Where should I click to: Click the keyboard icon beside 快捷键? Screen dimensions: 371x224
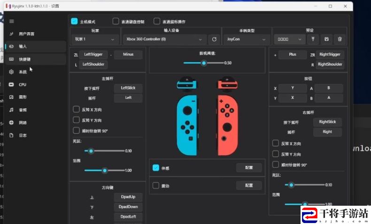pyautogui.click(x=11, y=59)
